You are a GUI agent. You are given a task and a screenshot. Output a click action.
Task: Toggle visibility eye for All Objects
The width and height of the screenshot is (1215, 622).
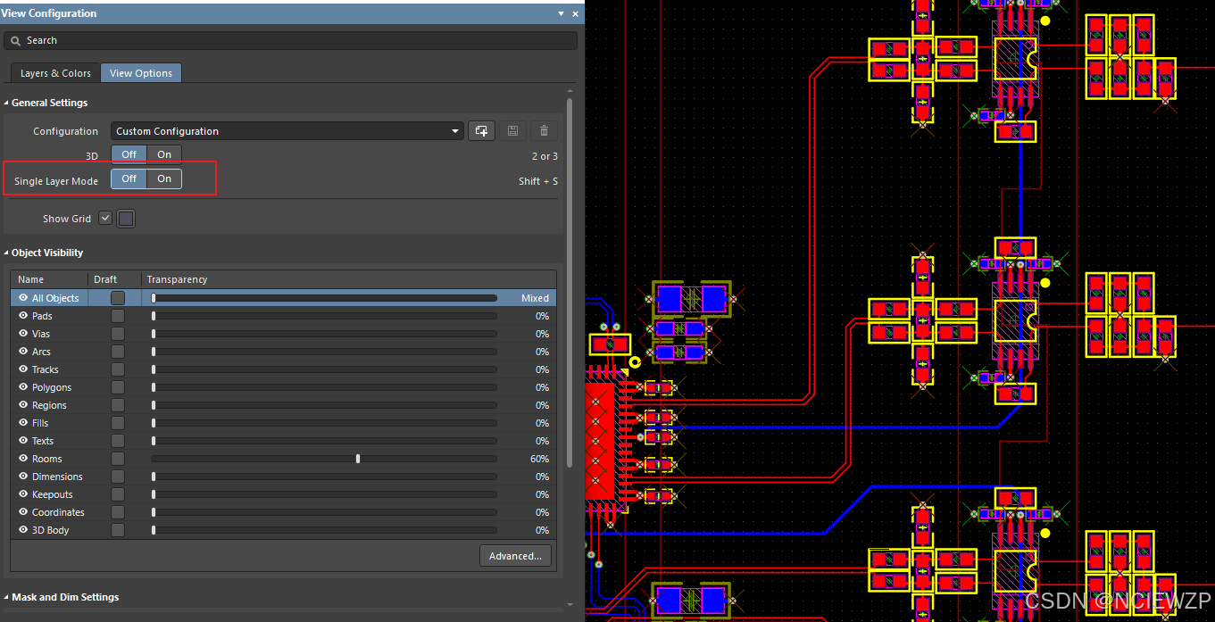point(23,298)
